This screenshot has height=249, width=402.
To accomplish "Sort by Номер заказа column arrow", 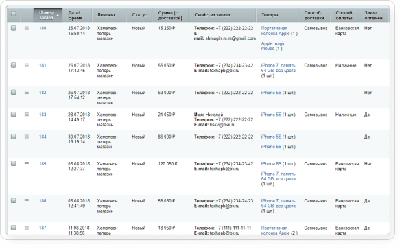I will (x=58, y=15).
